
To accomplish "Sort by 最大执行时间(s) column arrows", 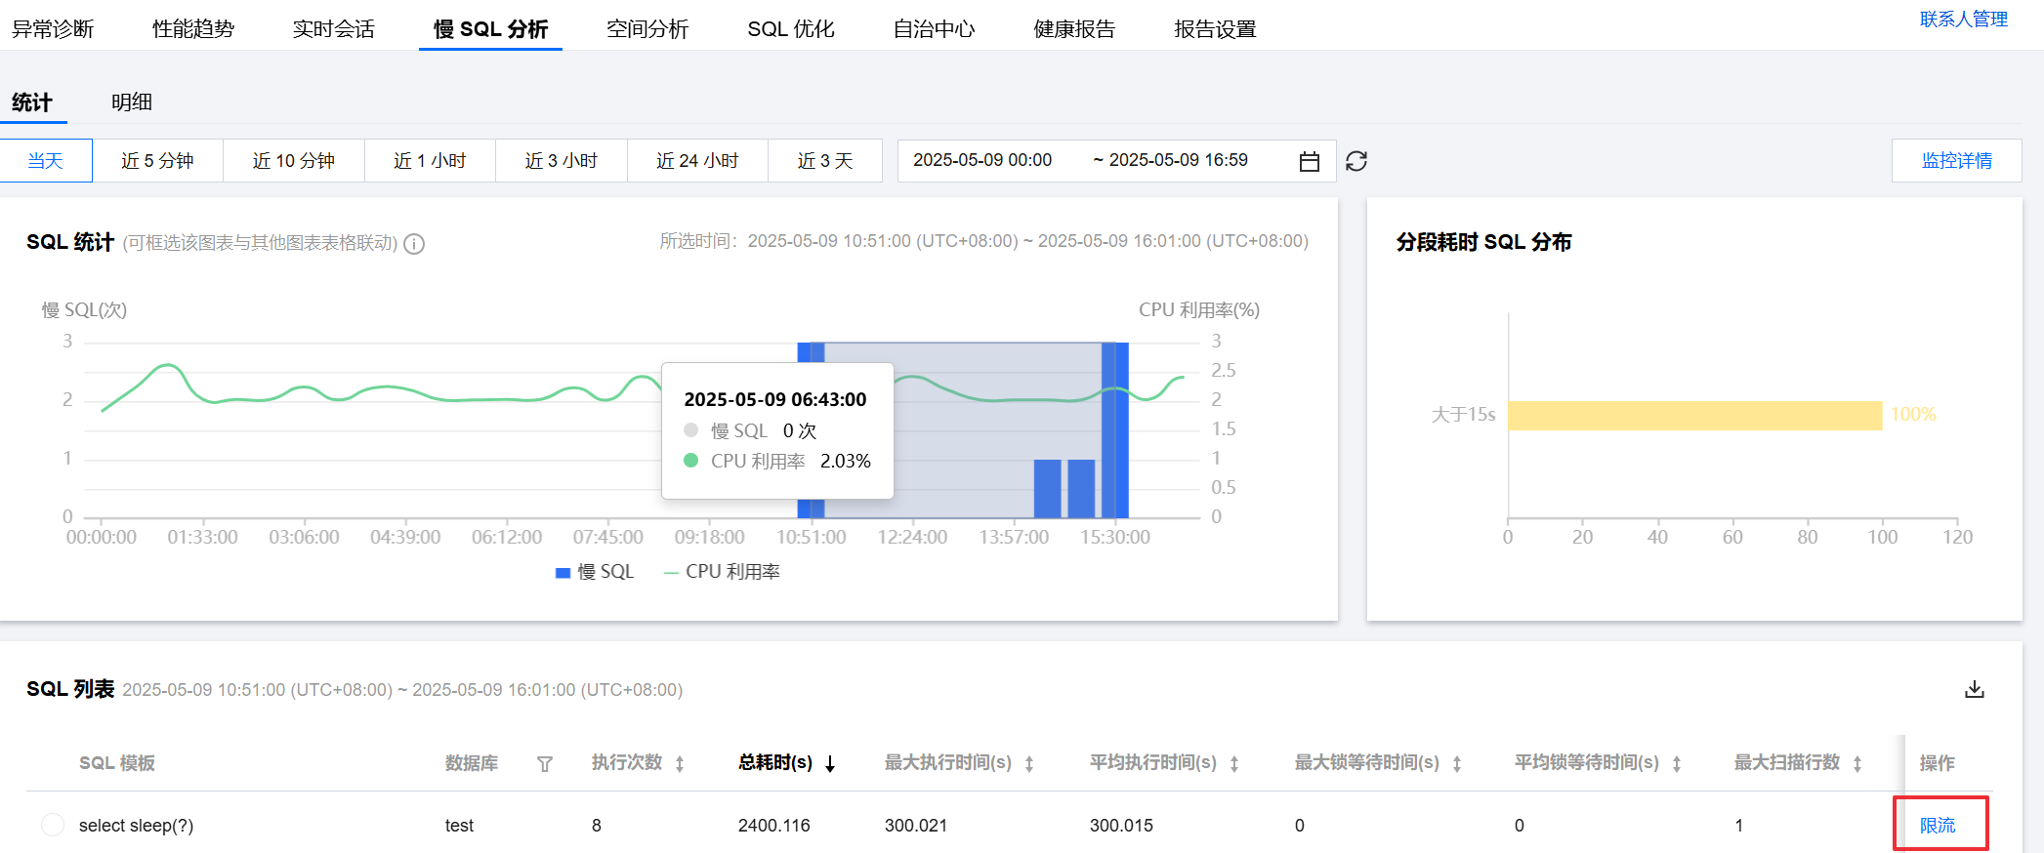I will pos(1029,764).
